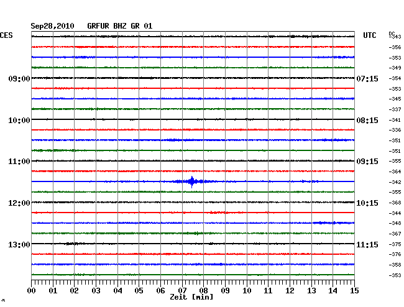Click the DC offset value -341
The height and width of the screenshot is (307, 404).
tap(395, 120)
